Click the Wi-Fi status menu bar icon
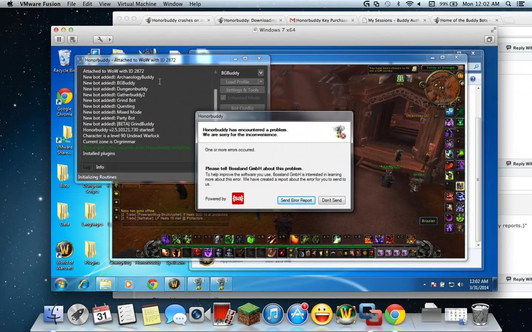Screen dimensions: 532x332 click(409, 4)
